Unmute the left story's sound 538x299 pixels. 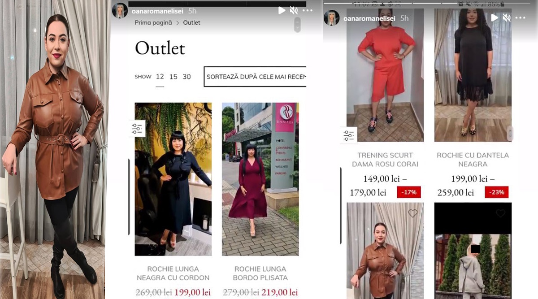[x=294, y=10]
